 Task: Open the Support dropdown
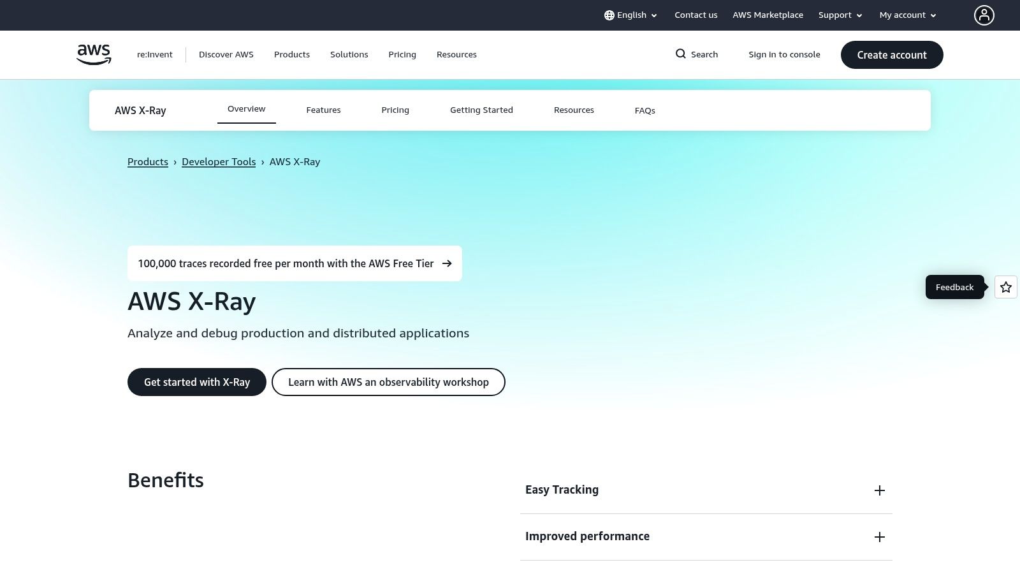click(x=840, y=15)
